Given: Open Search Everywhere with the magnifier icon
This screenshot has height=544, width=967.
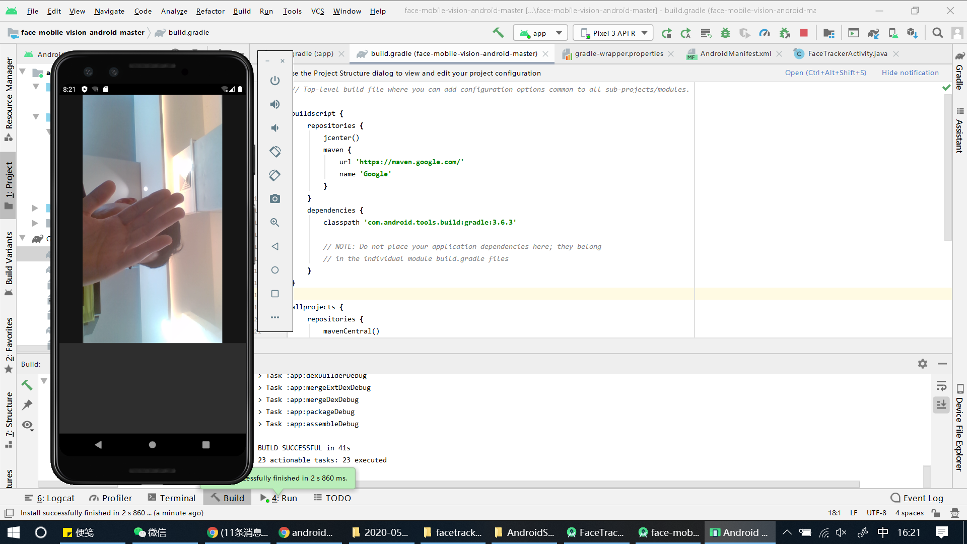Looking at the screenshot, I should [x=938, y=32].
